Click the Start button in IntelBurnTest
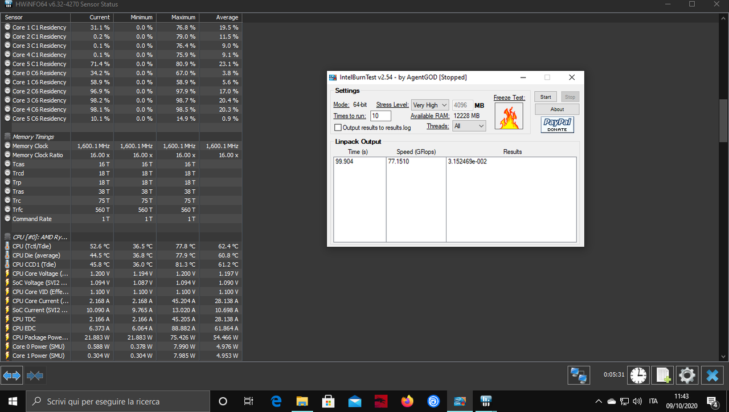The height and width of the screenshot is (412, 729). tap(546, 97)
